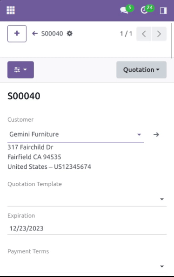
Task: Click the plus icon for new record
Action: (x=17, y=34)
